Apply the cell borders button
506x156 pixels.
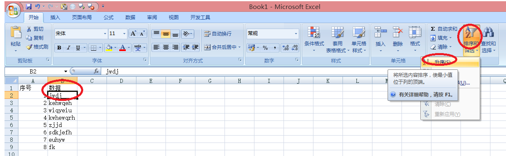click(93, 48)
